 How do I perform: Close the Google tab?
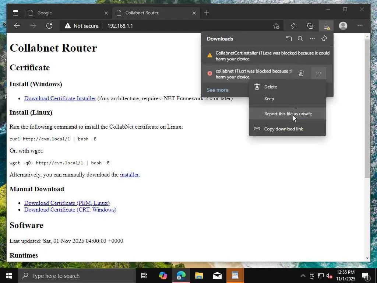[106, 13]
